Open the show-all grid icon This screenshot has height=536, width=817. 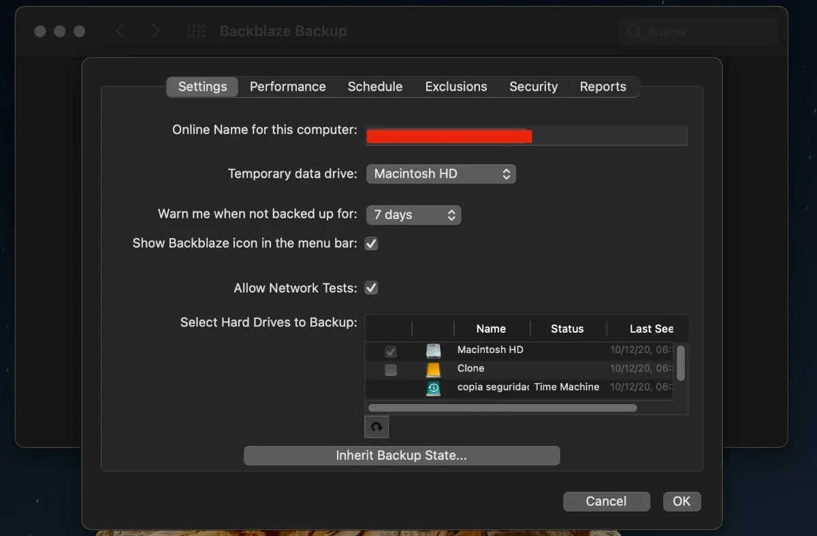point(196,31)
